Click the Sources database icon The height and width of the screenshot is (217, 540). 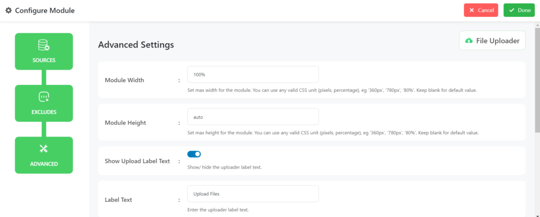[44, 45]
